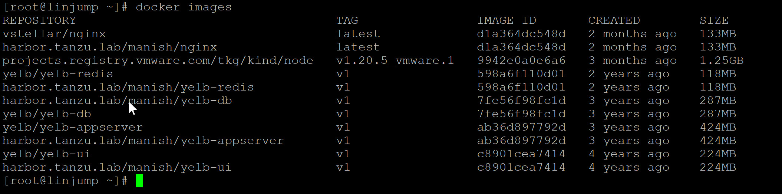Click the harbor.tanzu.lab/manish/yelb-appserver repository entry
Screen dimensions: 782x194
point(143,141)
